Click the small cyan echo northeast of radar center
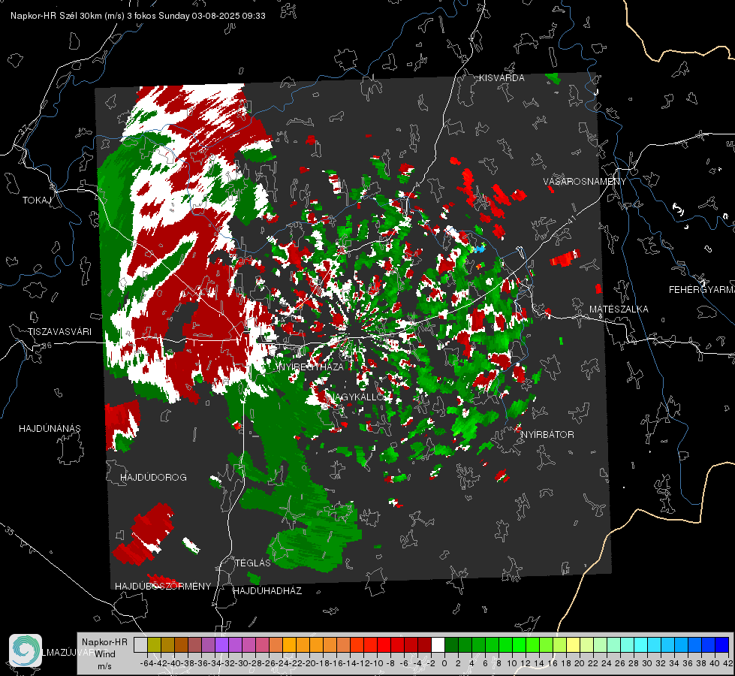 478,249
